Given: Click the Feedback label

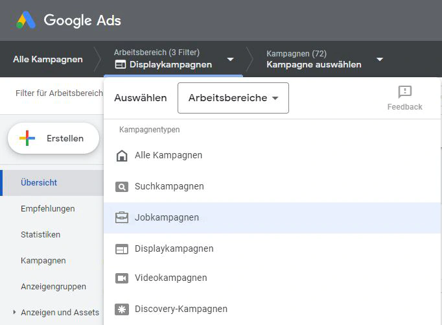Looking at the screenshot, I should 405,107.
